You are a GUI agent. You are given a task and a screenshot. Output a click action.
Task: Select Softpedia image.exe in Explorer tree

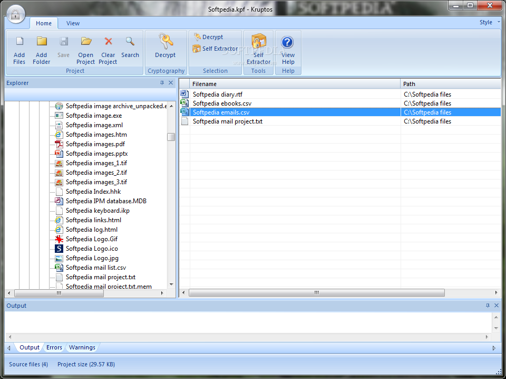point(94,116)
